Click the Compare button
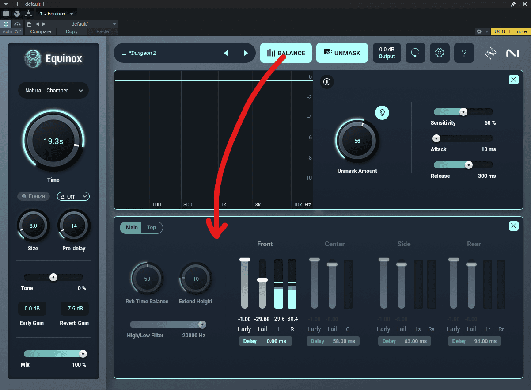 tap(41, 31)
